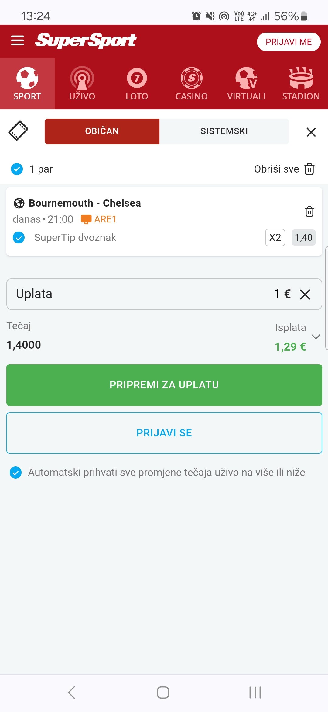This screenshot has width=328, height=712.
Task: Click the Prijavi me login button
Action: [x=289, y=42]
